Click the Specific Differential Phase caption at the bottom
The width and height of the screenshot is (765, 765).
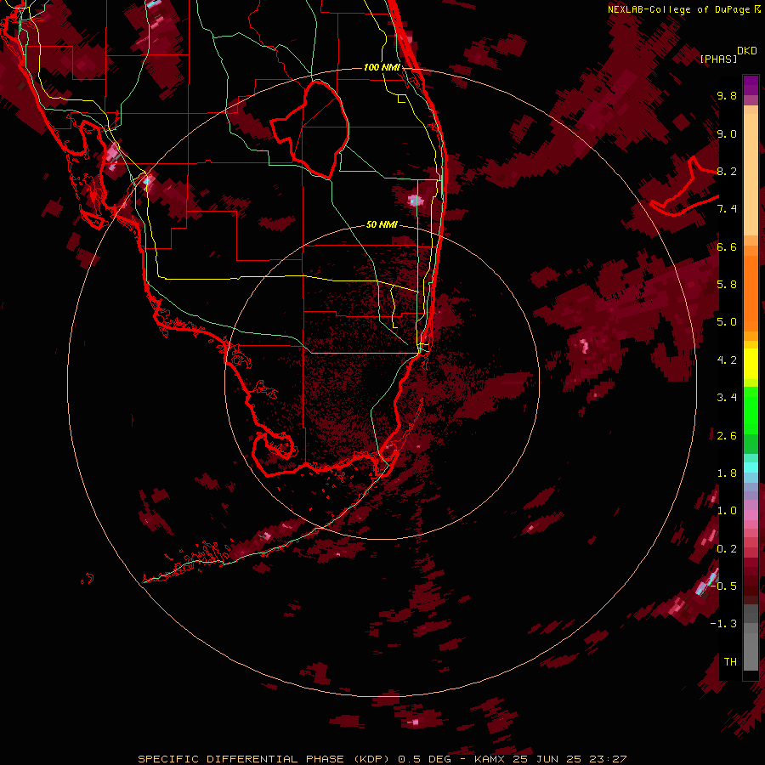[x=382, y=759]
